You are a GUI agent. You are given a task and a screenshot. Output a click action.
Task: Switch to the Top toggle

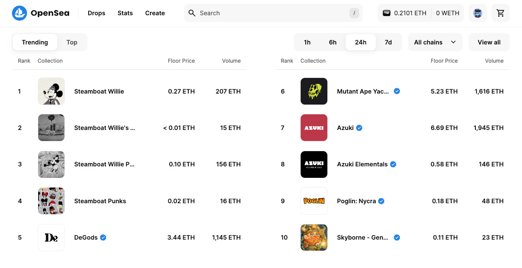pyautogui.click(x=72, y=42)
